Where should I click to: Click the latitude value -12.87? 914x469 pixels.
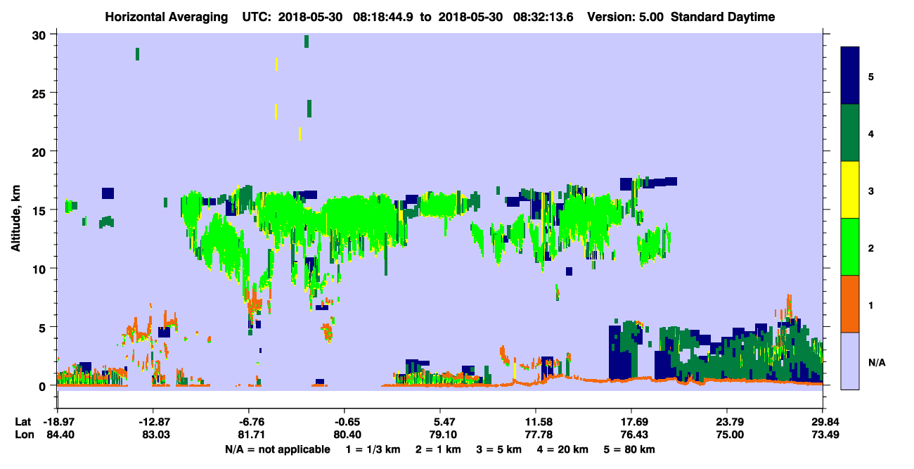coord(153,422)
